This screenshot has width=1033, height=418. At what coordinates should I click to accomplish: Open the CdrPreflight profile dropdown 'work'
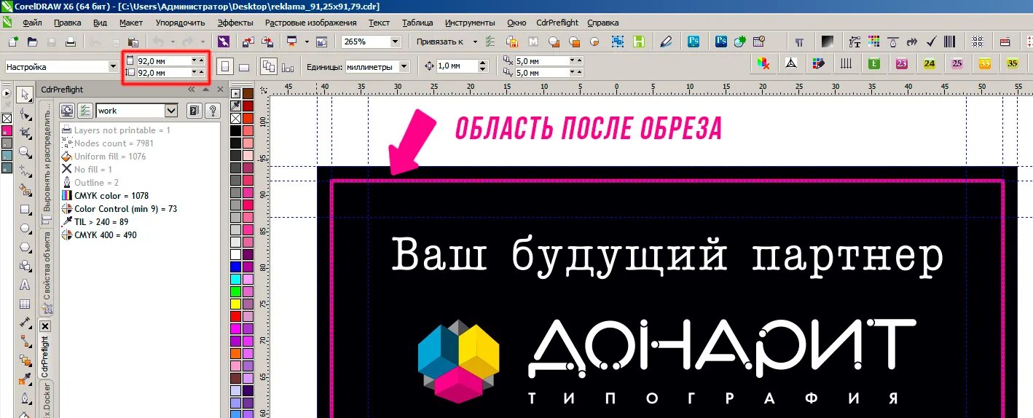[171, 111]
